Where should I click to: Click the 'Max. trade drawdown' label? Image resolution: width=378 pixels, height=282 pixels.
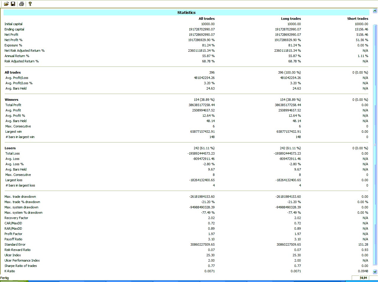(20, 197)
